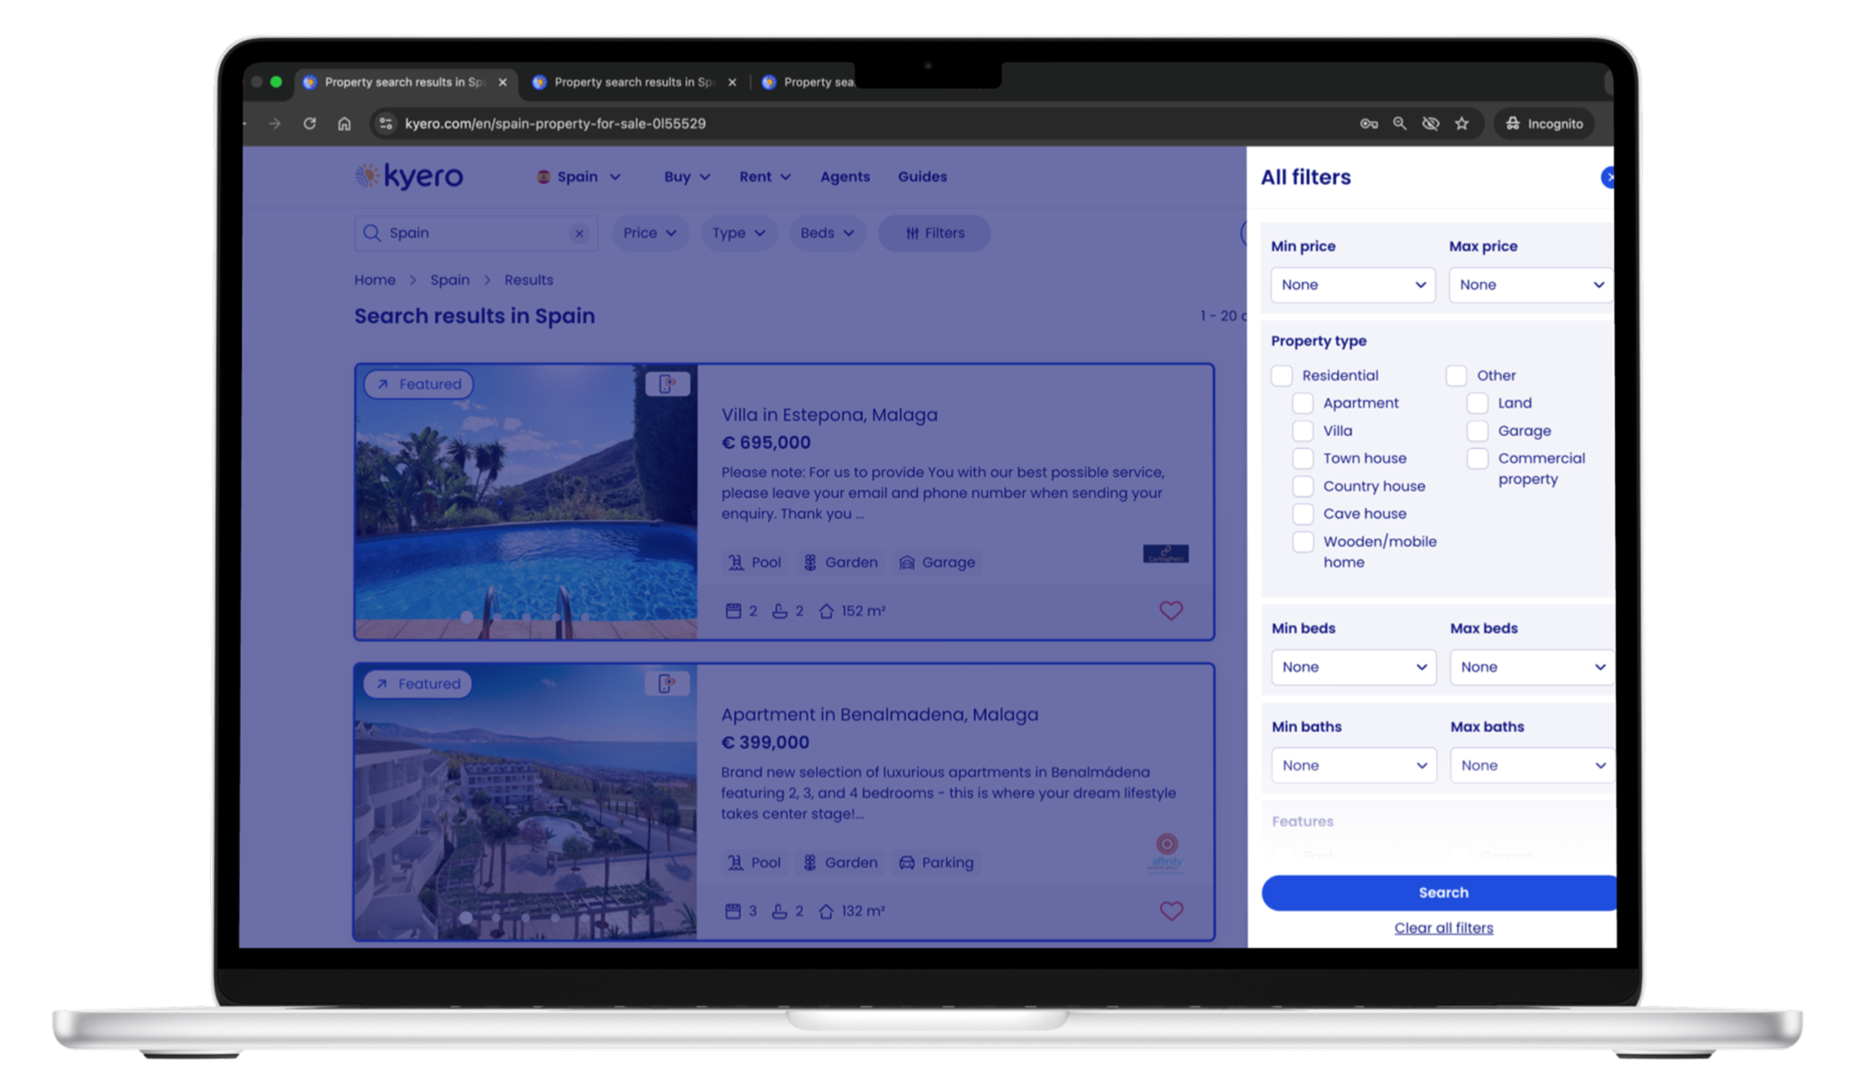The image size is (1866, 1091).
Task: Switch to the second browser tab
Action: pos(633,82)
